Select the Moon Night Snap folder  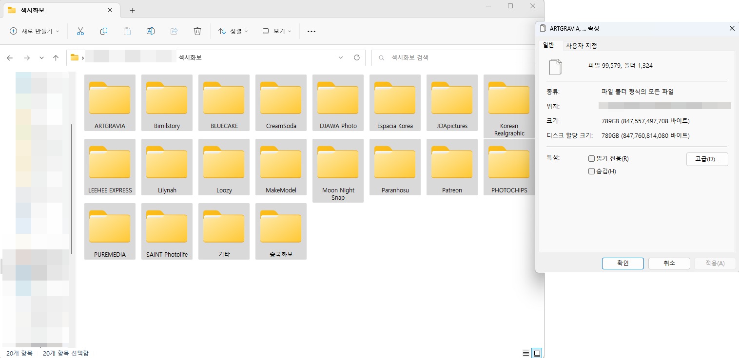338,170
